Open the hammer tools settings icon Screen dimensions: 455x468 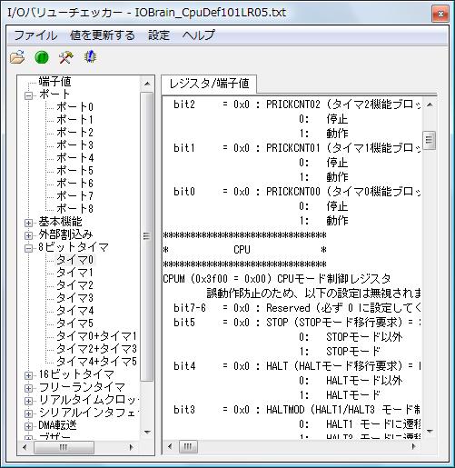tap(65, 57)
